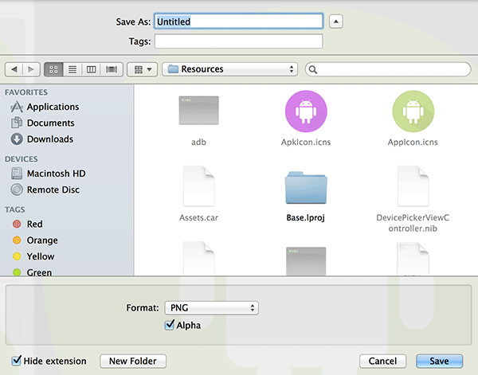The width and height of the screenshot is (478, 375).
Task: Select the purple ApkIcon.icns file
Action: (x=306, y=111)
